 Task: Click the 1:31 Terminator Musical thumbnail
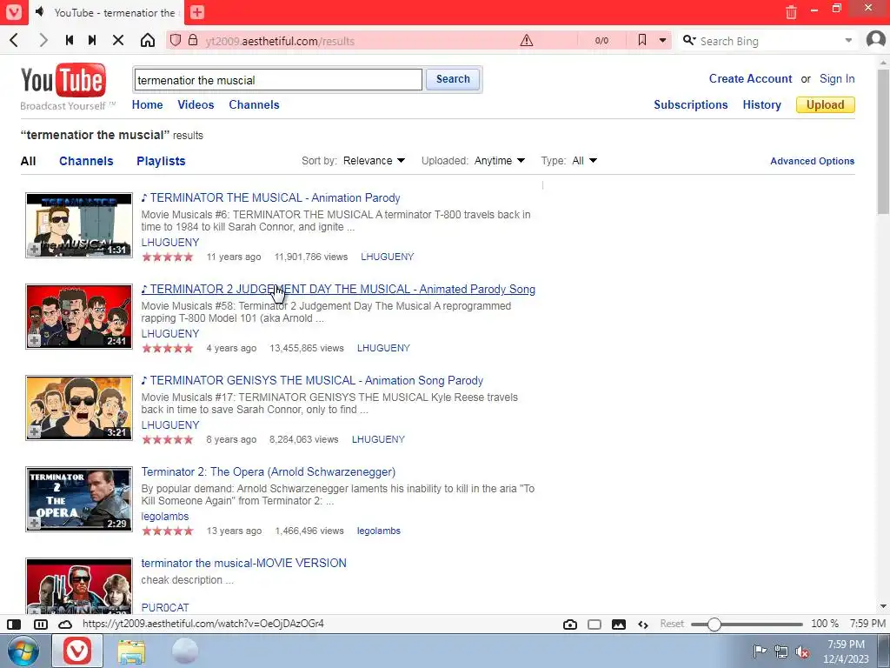click(79, 225)
